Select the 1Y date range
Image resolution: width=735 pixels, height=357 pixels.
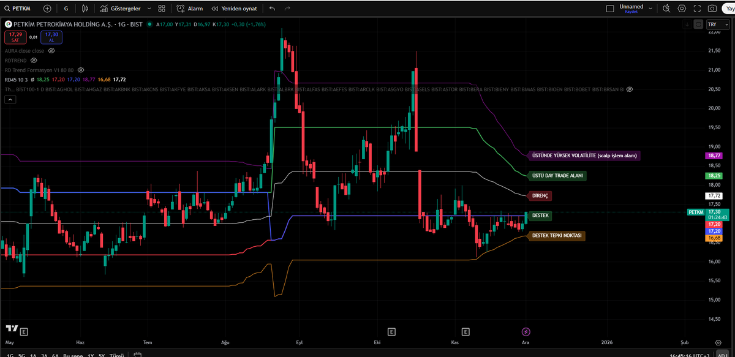tap(91, 355)
